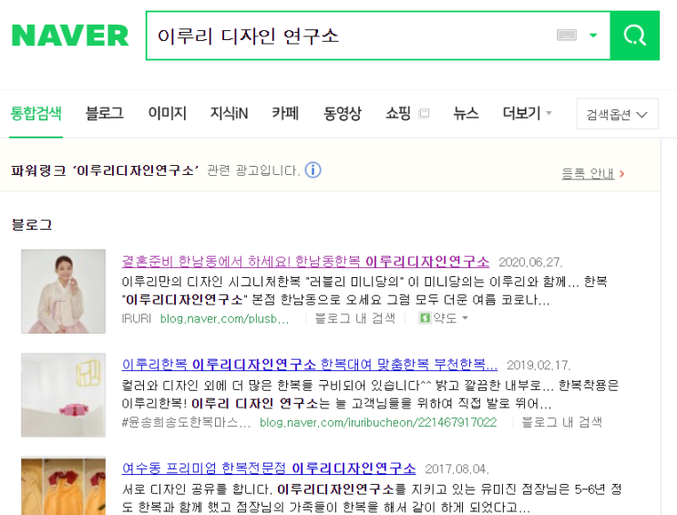Click the woman in hanbok thumbnail

pos(64,291)
